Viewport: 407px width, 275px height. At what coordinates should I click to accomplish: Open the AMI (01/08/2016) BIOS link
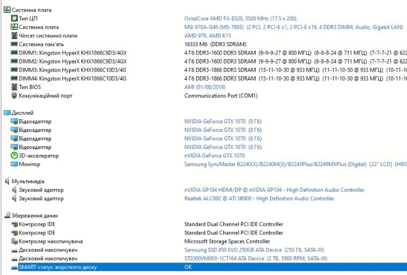pos(205,87)
